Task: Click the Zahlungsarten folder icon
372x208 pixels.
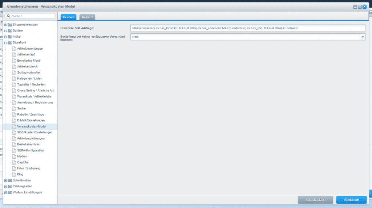Action: (x=10, y=186)
